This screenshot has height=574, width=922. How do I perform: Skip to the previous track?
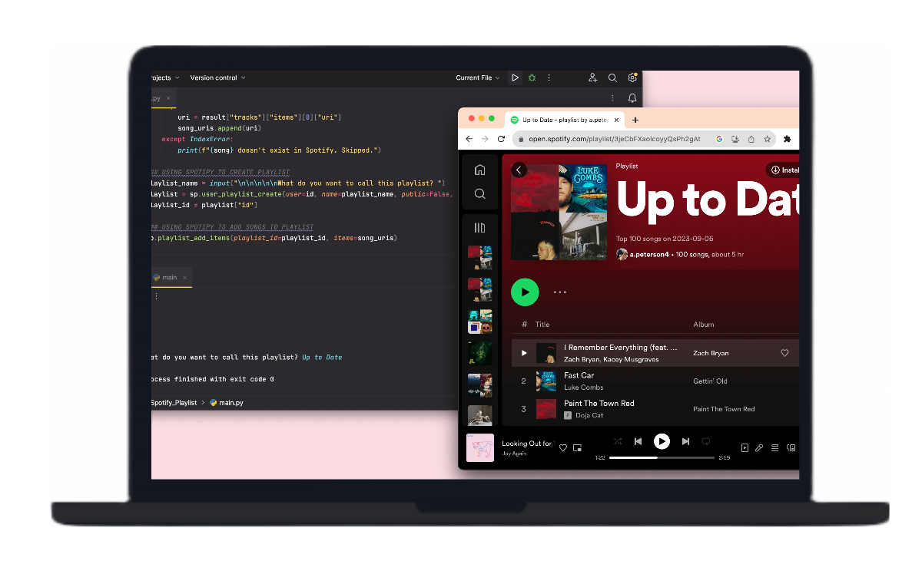pyautogui.click(x=638, y=441)
